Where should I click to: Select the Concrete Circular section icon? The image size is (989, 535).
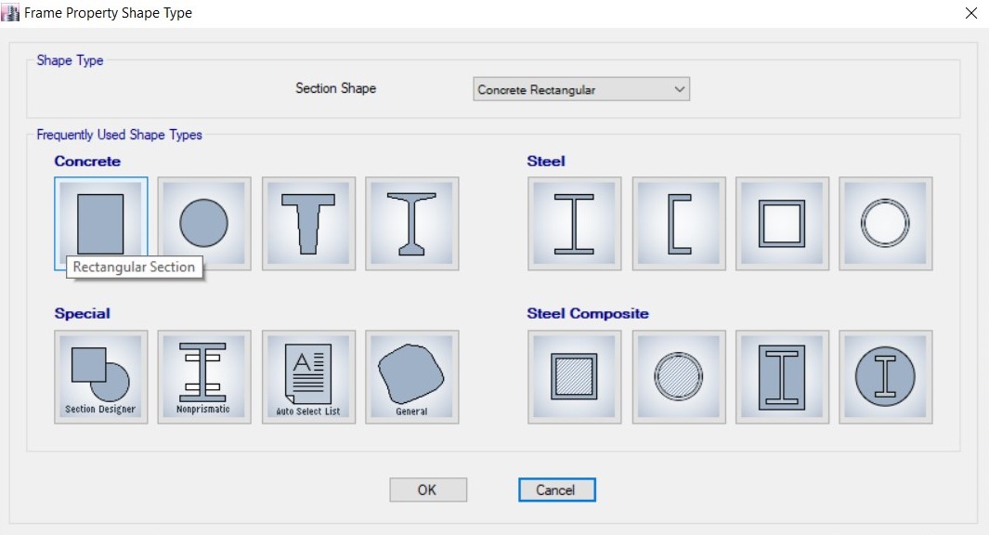pos(203,223)
